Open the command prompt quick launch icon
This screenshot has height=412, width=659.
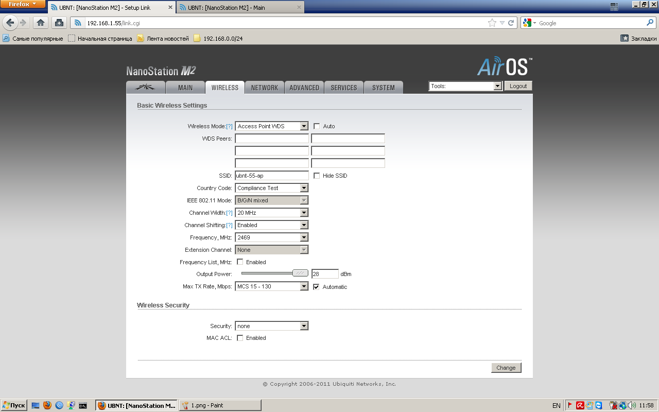click(x=83, y=405)
